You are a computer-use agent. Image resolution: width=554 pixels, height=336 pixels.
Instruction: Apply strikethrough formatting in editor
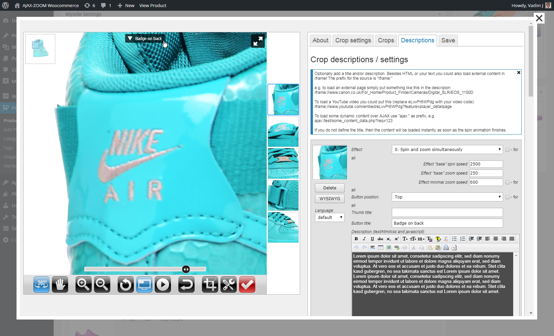pyautogui.click(x=380, y=239)
